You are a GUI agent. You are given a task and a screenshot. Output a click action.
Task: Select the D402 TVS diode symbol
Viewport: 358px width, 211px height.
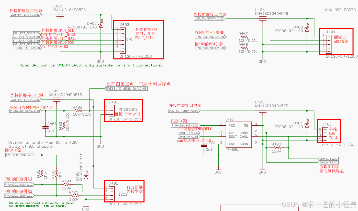[x=100, y=26]
